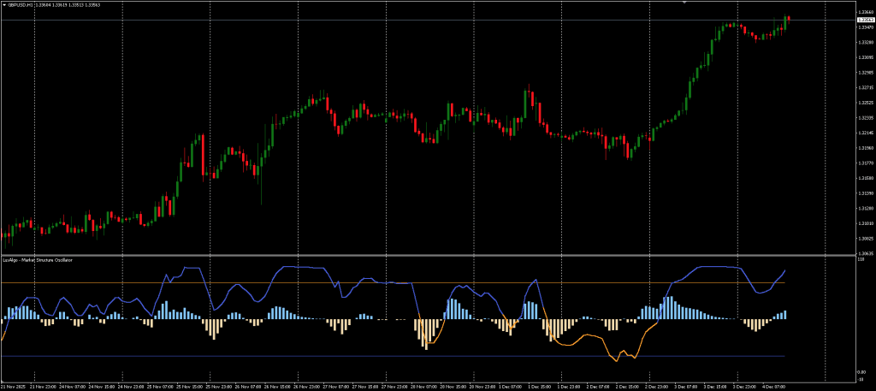Click the '26 Nov 07:00' time label

click(246, 386)
